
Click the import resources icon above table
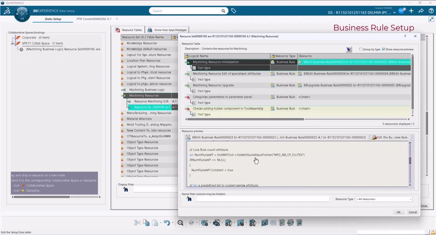349,49
